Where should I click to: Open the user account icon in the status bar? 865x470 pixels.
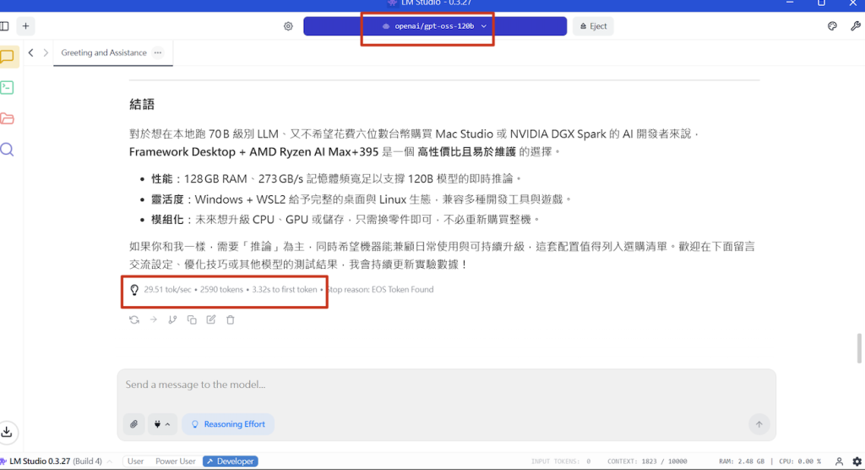pyautogui.click(x=839, y=462)
